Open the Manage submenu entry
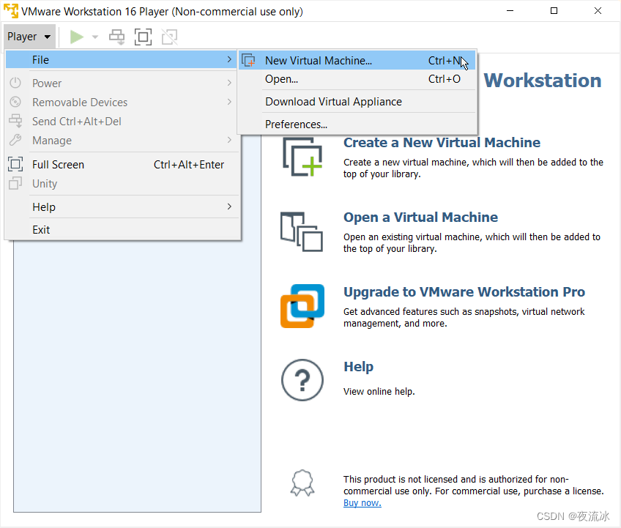The image size is (621, 528). point(122,140)
